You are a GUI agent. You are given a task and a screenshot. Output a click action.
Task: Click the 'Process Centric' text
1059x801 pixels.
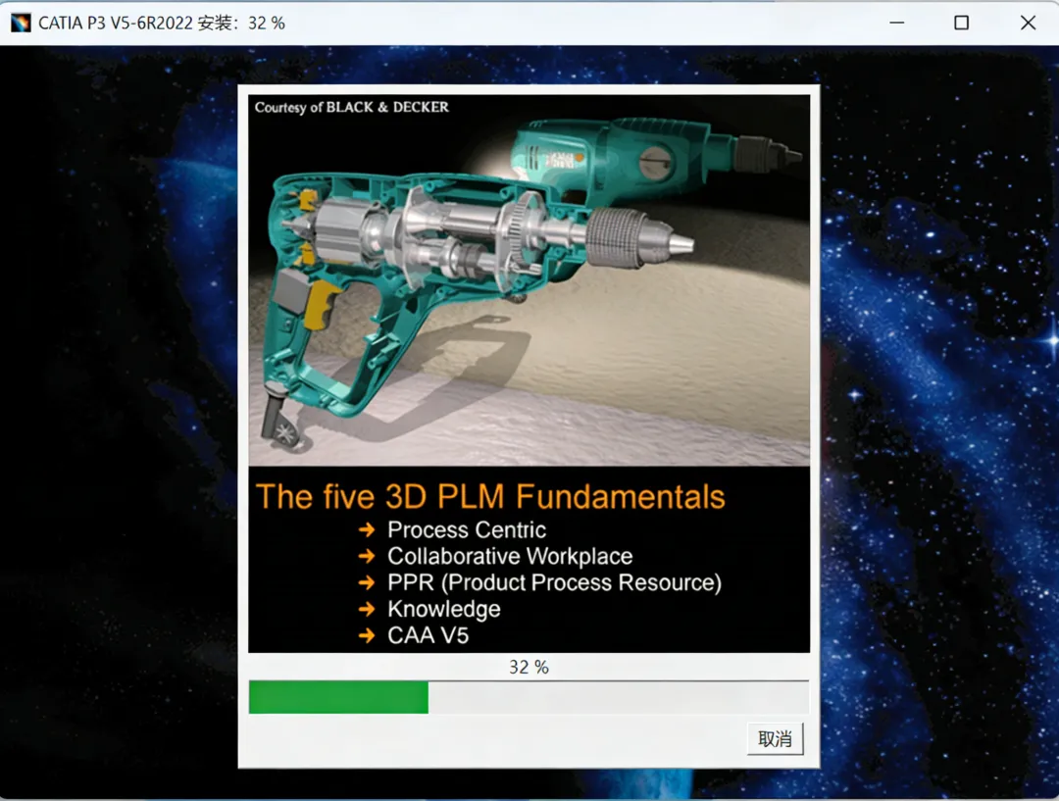click(x=467, y=529)
